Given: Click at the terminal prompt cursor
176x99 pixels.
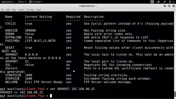Looking at the screenshot, I should pos(51,96).
